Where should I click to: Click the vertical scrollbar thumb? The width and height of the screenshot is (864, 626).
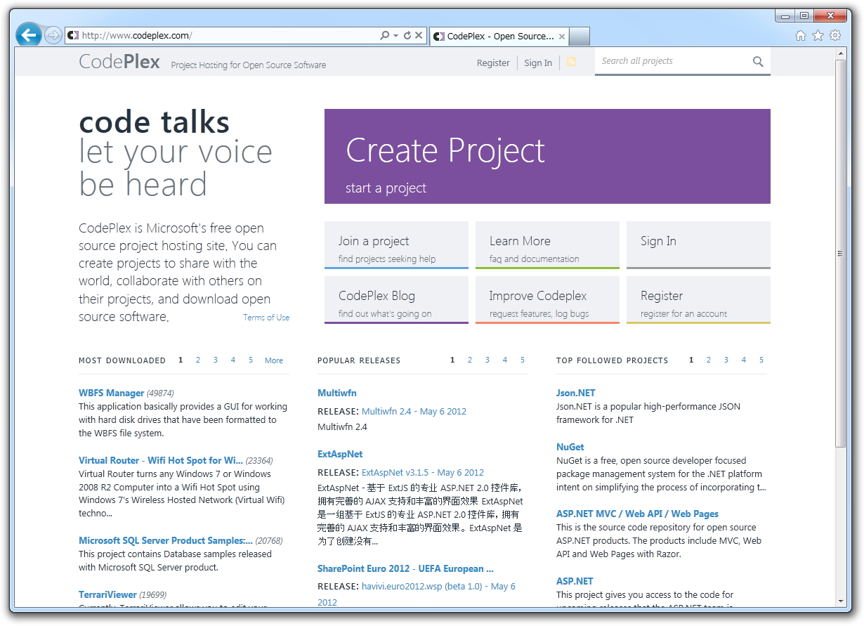point(841,253)
